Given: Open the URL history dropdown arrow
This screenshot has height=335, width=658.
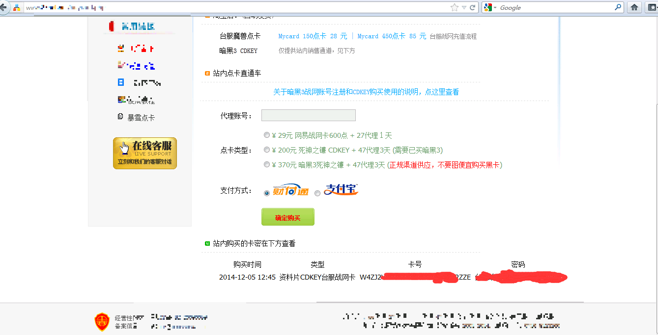Looking at the screenshot, I should [x=464, y=8].
